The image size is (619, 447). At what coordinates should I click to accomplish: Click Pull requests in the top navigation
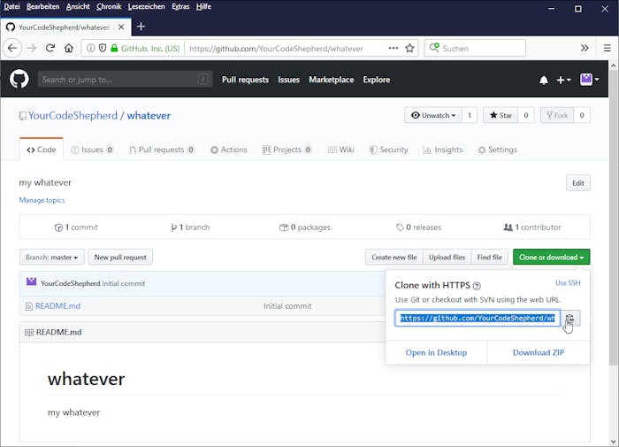click(245, 80)
